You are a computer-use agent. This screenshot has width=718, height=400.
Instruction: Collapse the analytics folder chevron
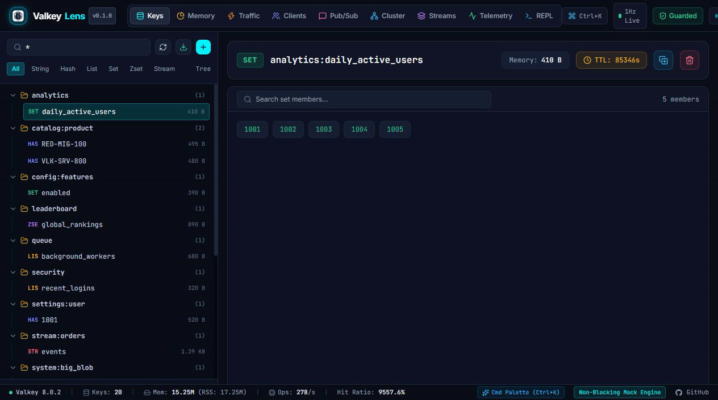pos(13,95)
